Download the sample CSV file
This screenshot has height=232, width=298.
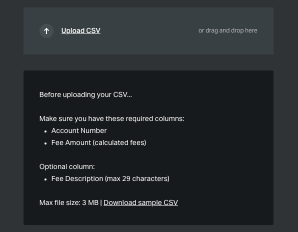point(140,202)
